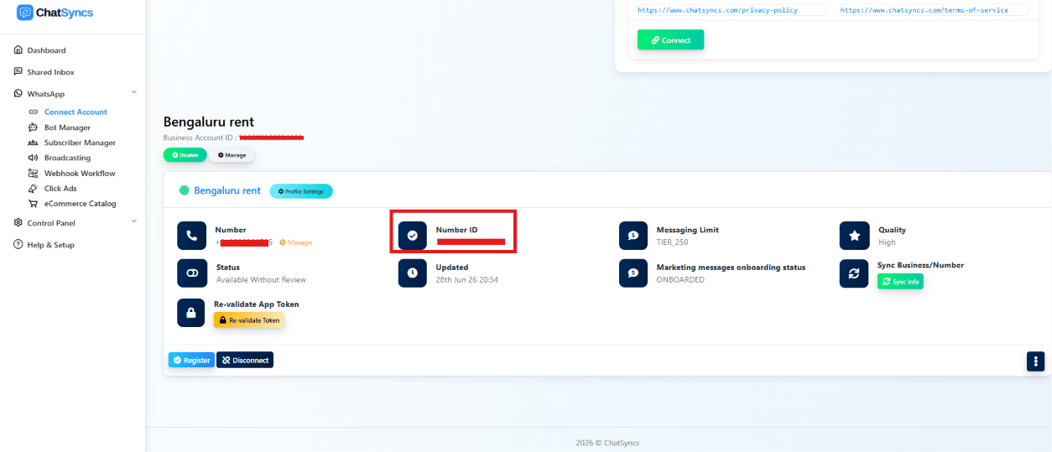Click the ONBOARDED status text
Screen dimensions: 1052x452
point(680,280)
